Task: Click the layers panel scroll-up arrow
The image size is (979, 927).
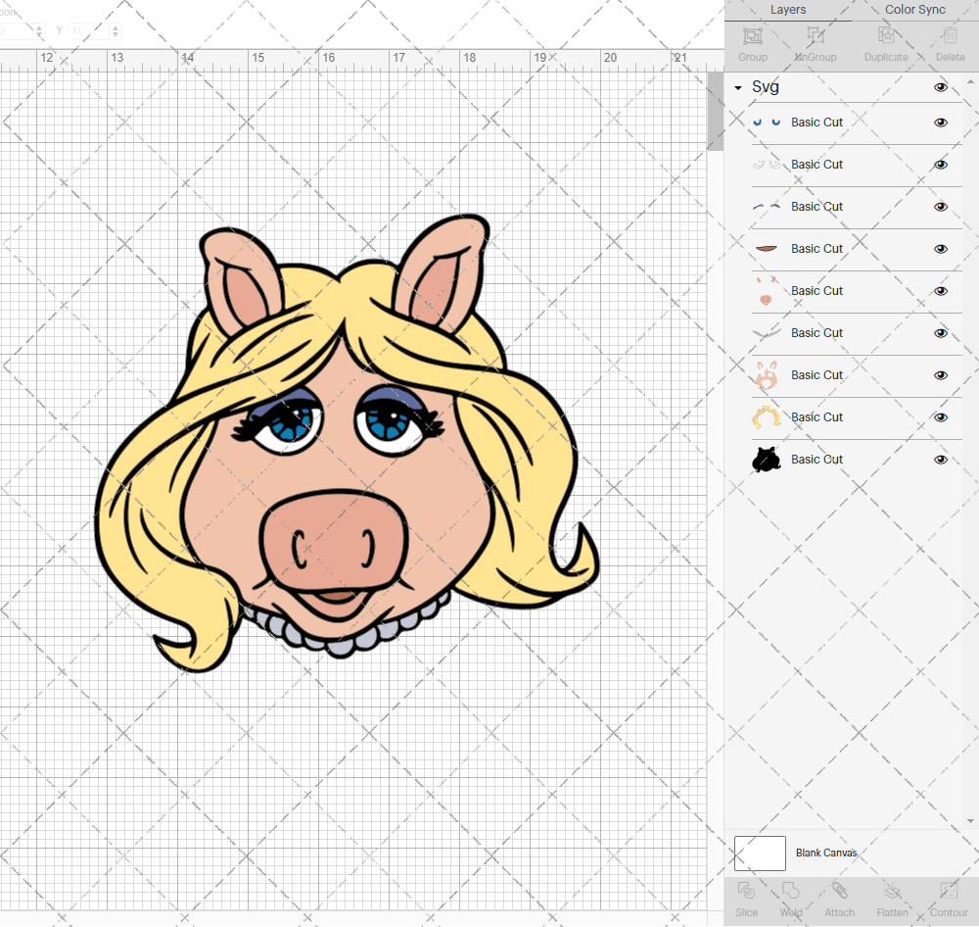Action: (970, 81)
